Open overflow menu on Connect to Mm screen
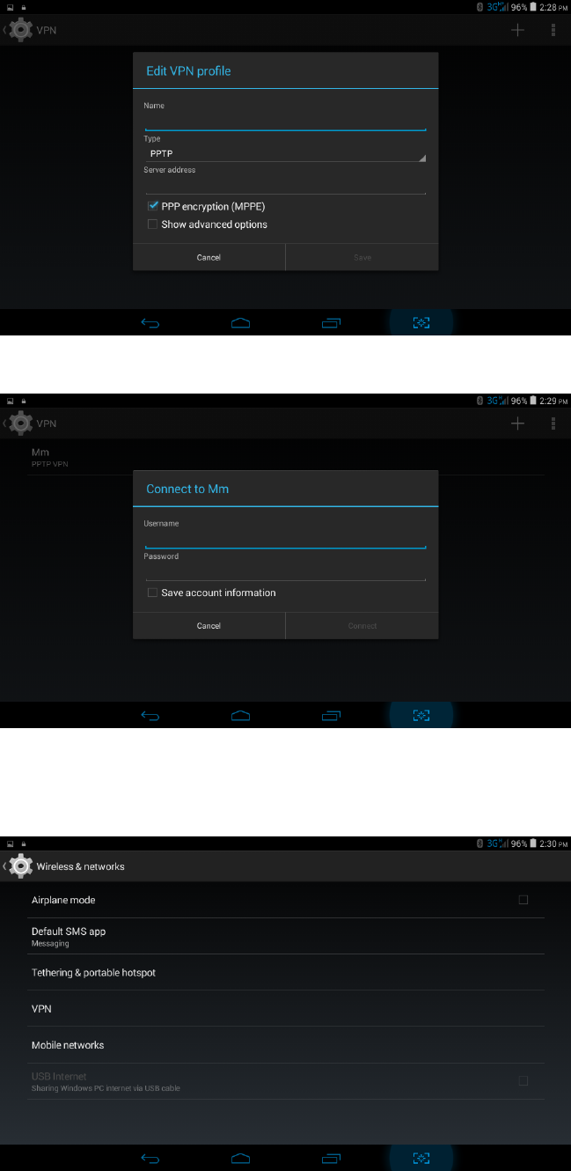 pos(553,423)
